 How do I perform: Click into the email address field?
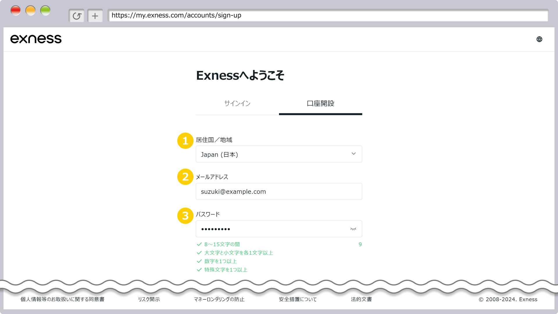278,192
